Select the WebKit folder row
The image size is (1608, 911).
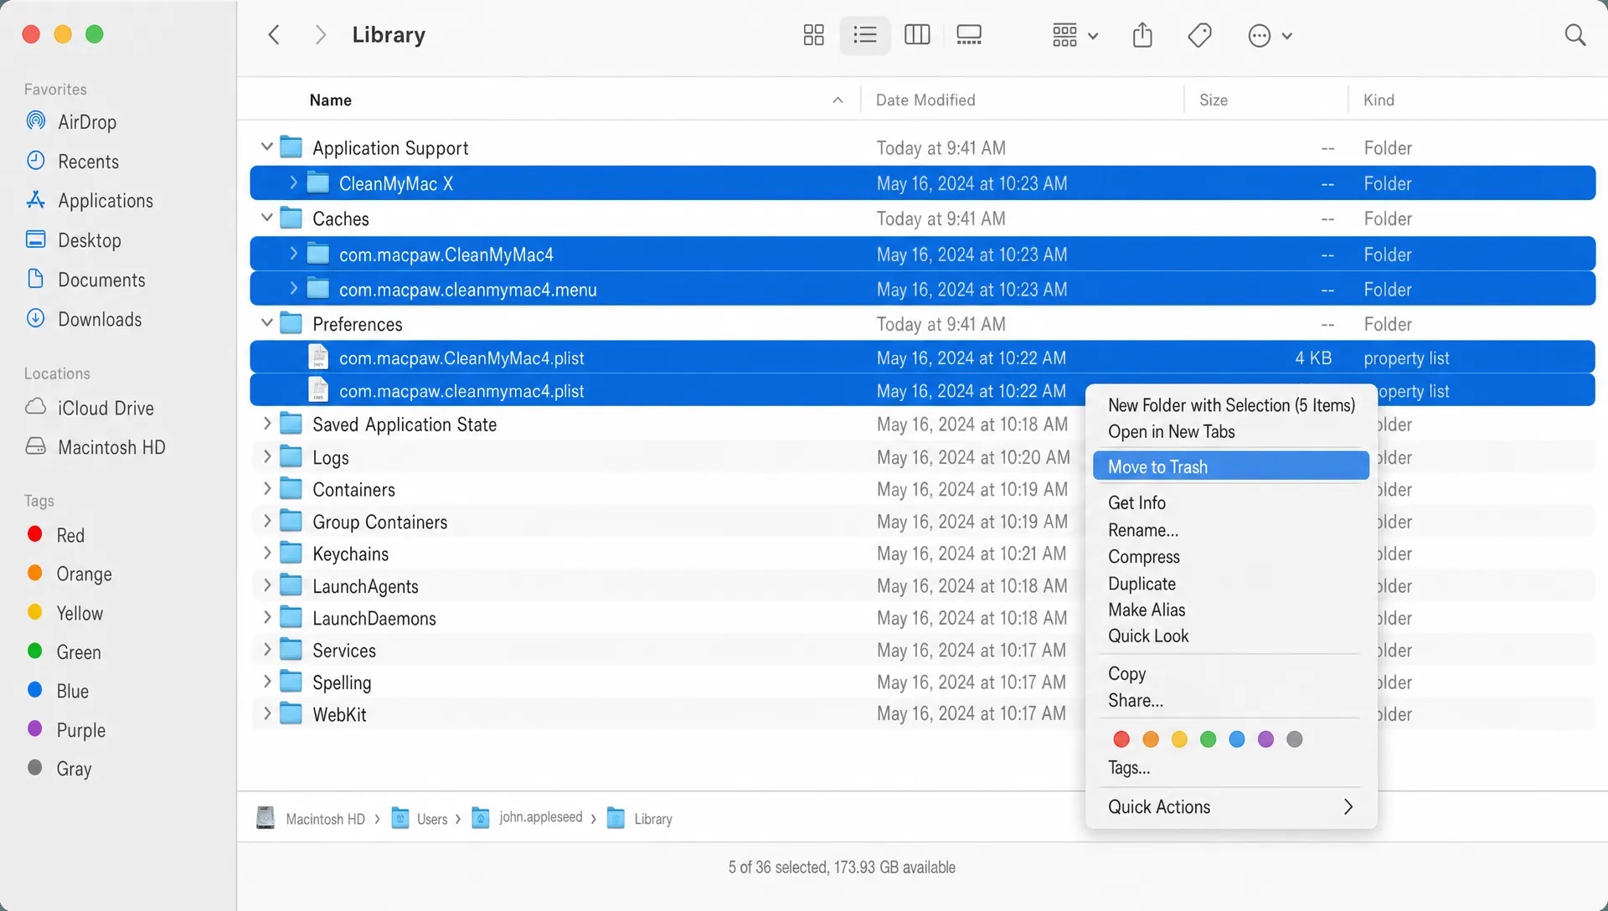pos(922,714)
